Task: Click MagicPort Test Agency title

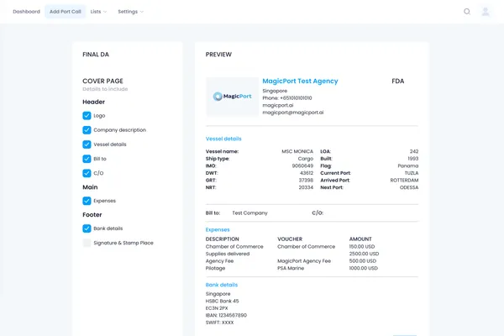Action: (300, 81)
